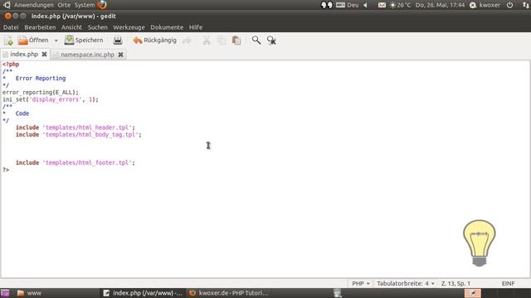Open clock Do, 26. Mai, 17:44

pyautogui.click(x=440, y=5)
